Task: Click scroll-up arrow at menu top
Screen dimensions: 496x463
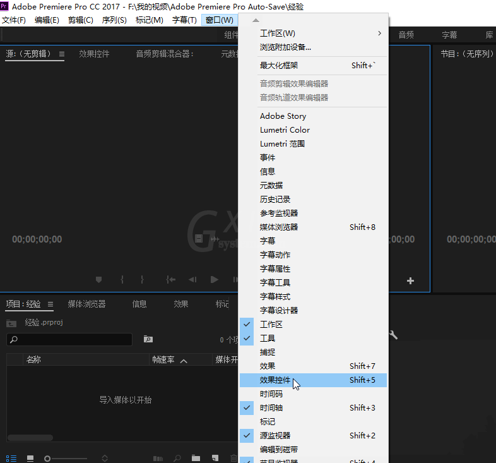Action: [256, 20]
